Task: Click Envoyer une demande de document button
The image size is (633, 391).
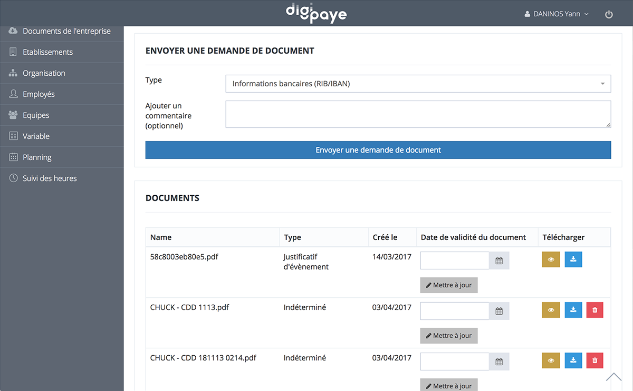Action: point(378,150)
